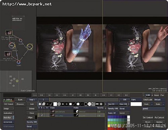Screen dimensions: 168x130
Task: Step back one frame
Action: [x=80, y=95]
